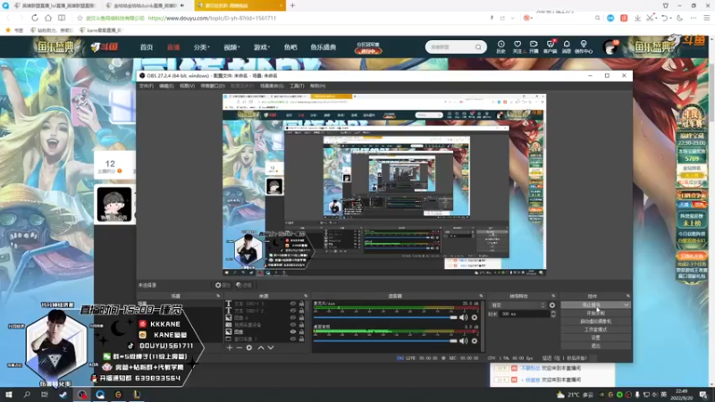This screenshot has width=715, height=402.
Task: Move selected source up with arrow icon
Action: point(261,348)
